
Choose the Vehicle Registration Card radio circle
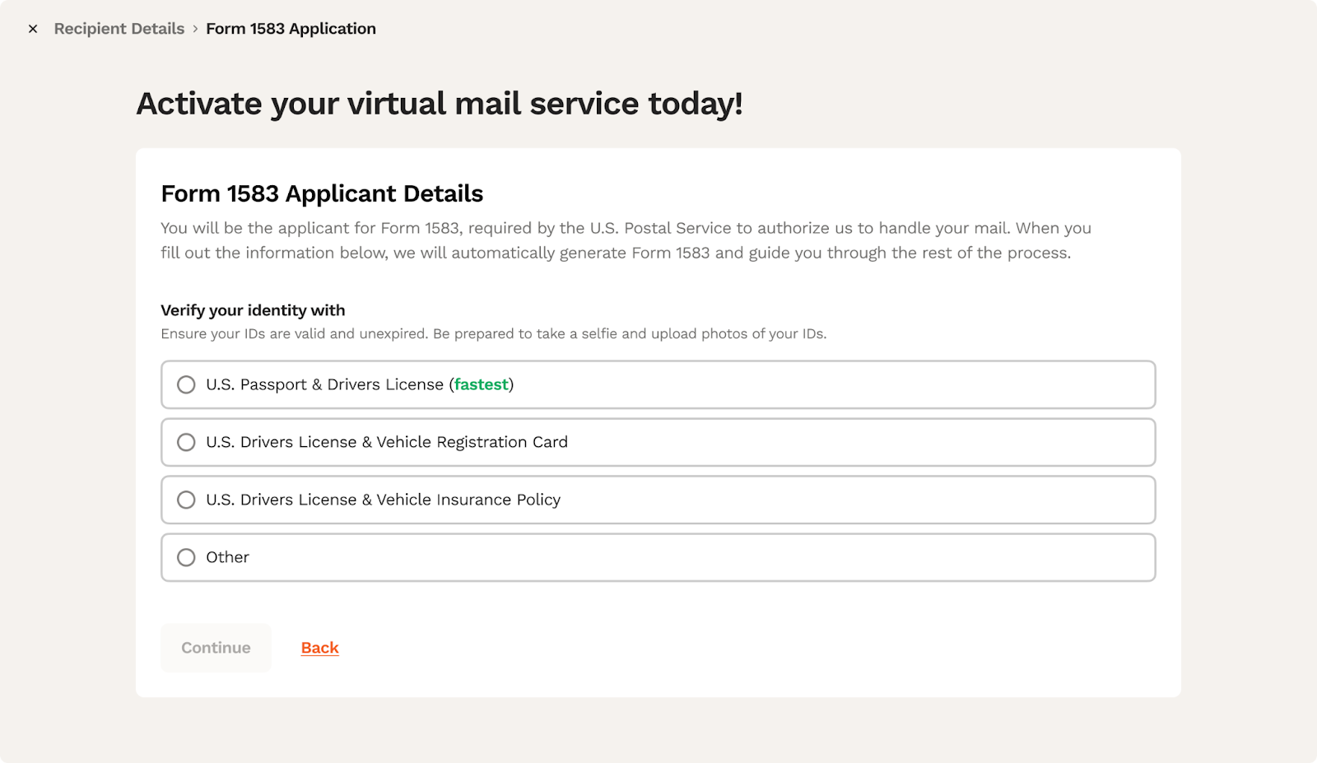186,442
